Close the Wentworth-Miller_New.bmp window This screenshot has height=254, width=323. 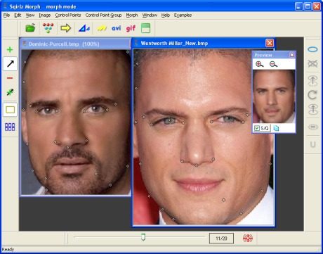[x=270, y=43]
